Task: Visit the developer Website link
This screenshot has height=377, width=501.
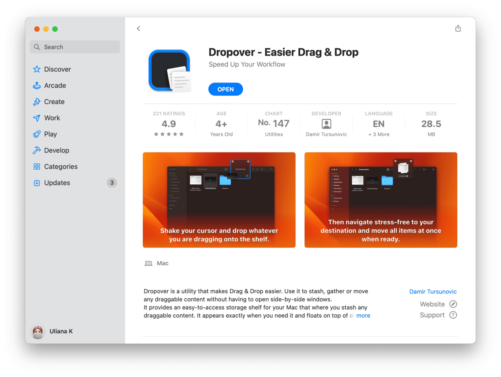Action: point(432,304)
